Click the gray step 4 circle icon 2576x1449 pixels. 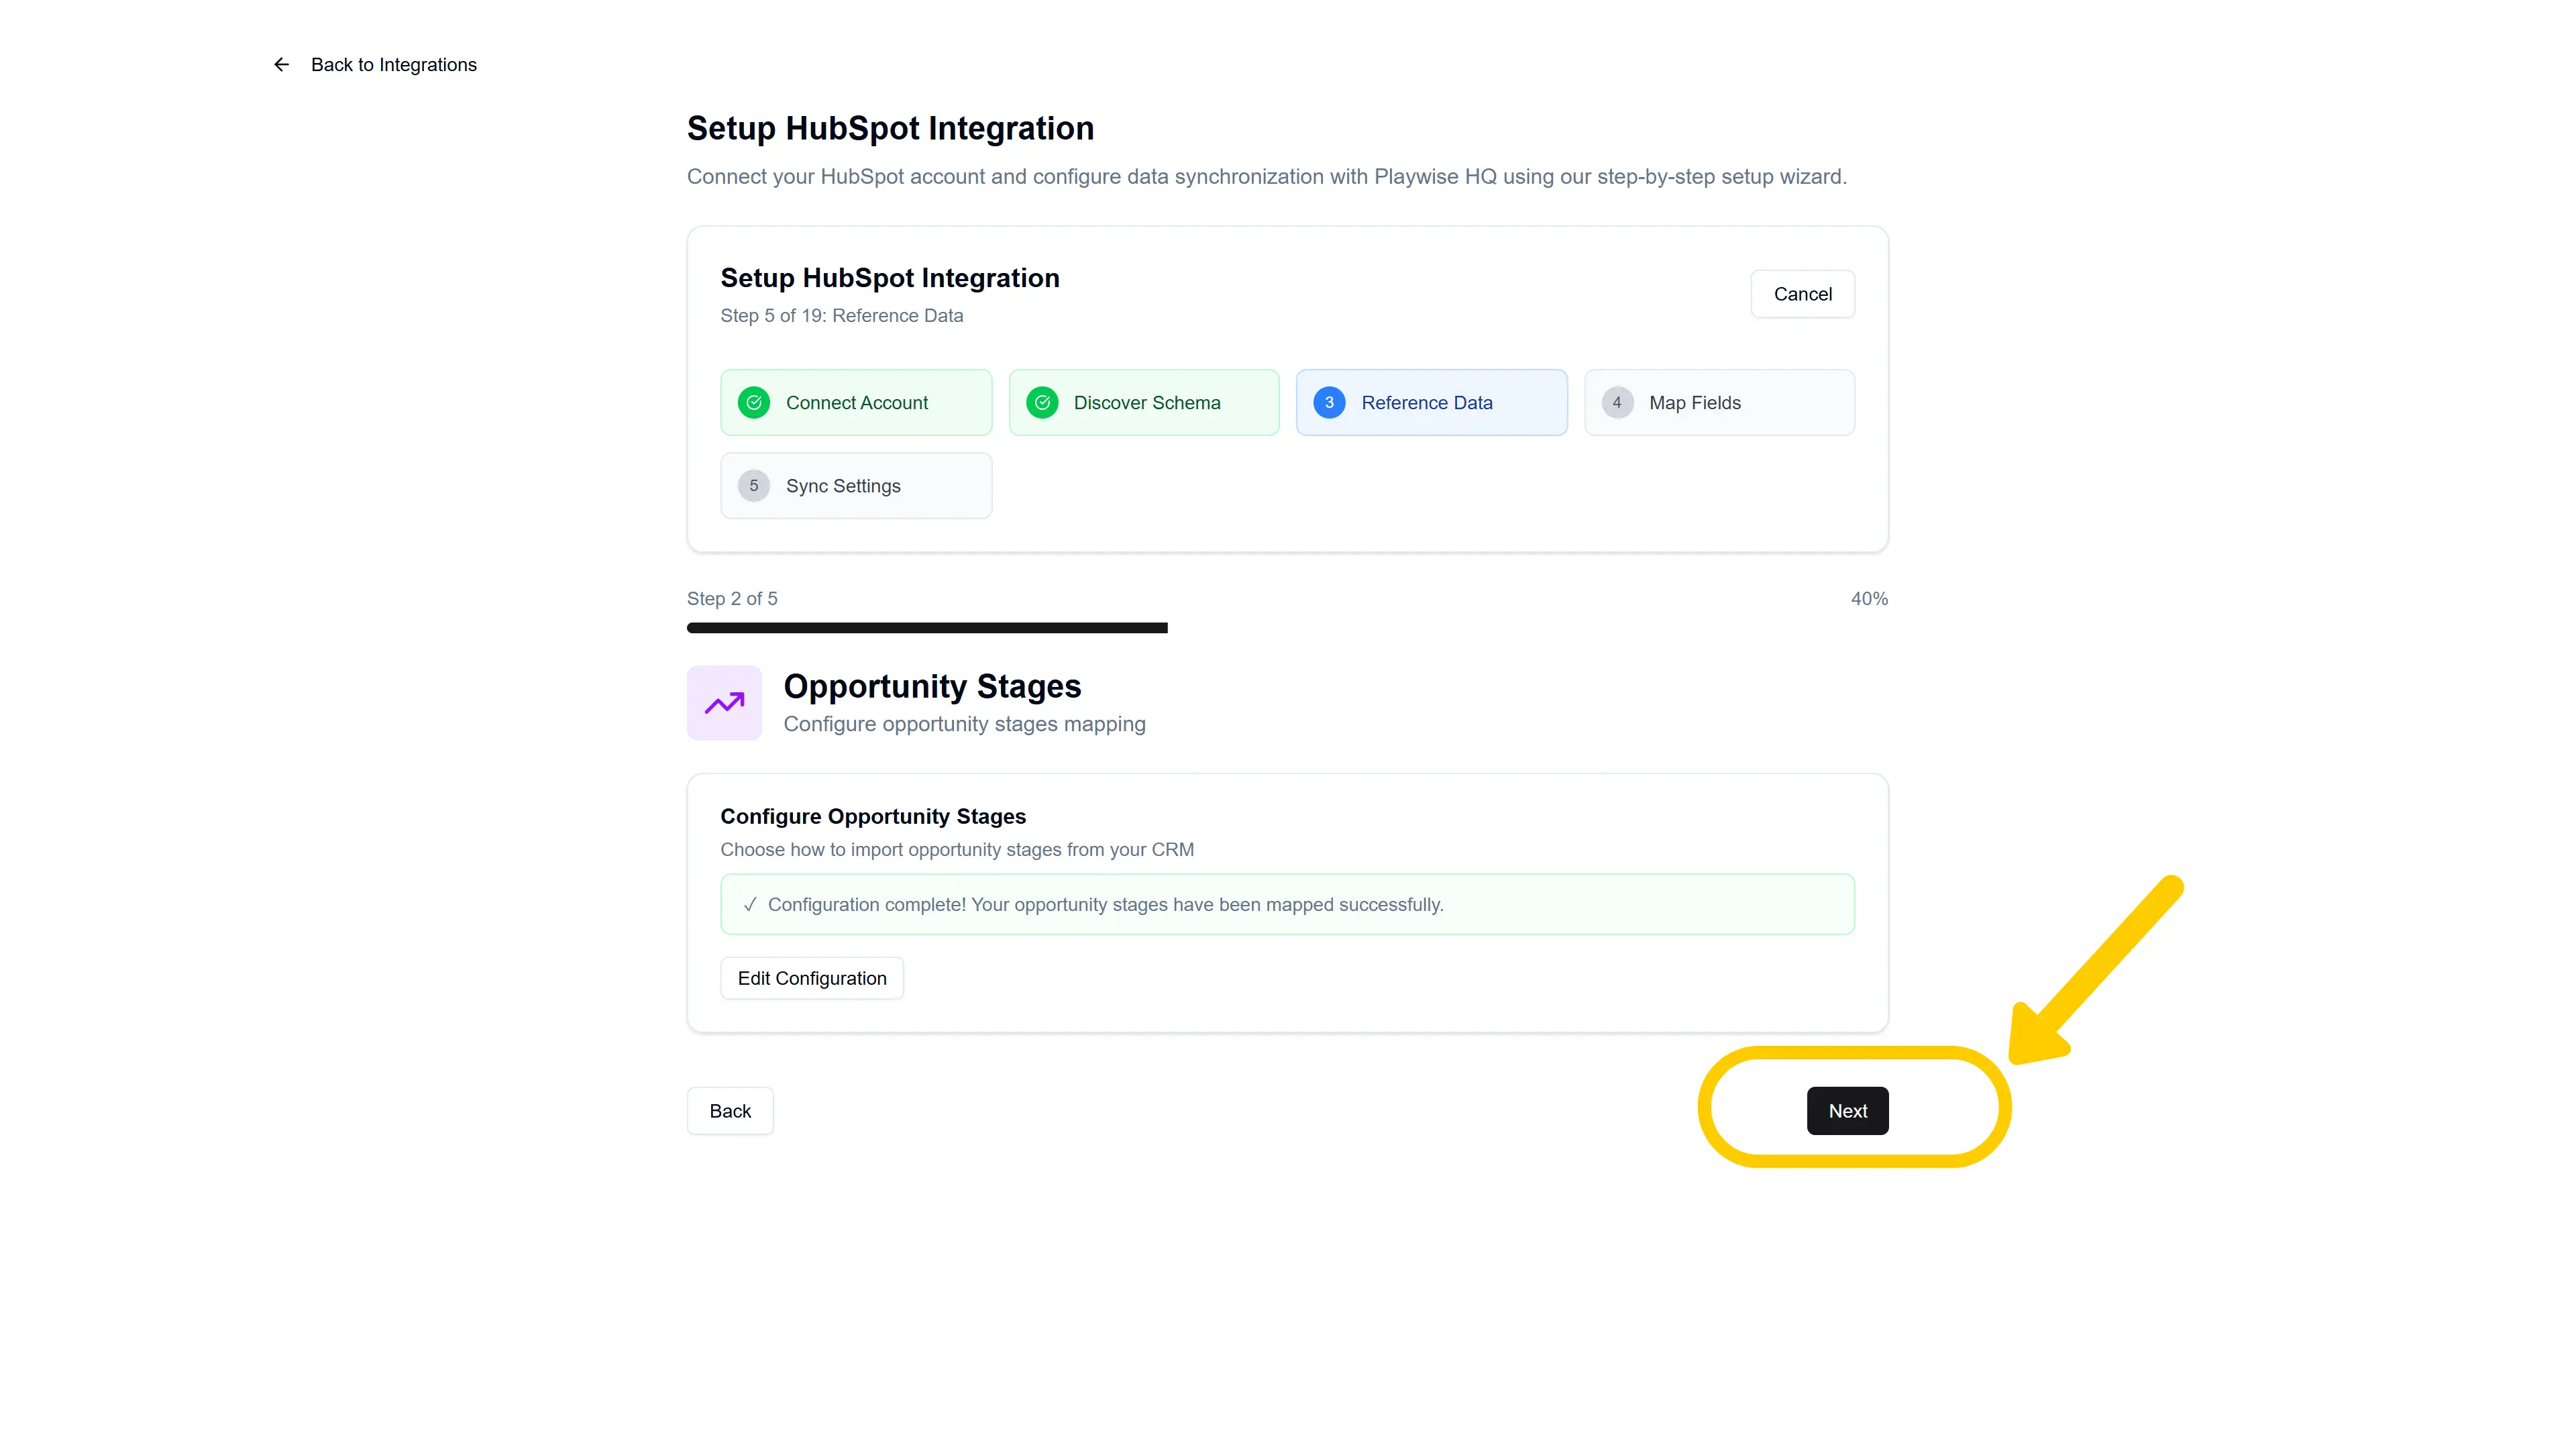click(1617, 403)
